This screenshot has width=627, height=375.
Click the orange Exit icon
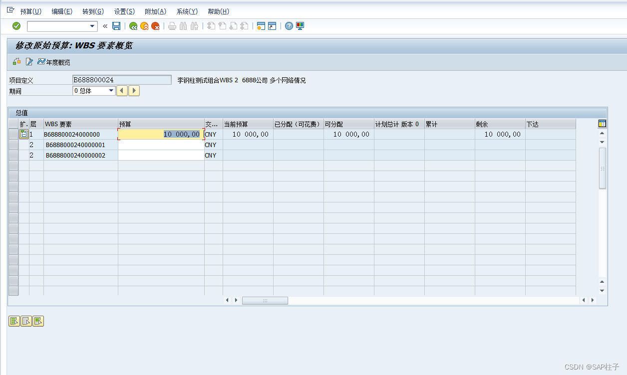tap(144, 26)
